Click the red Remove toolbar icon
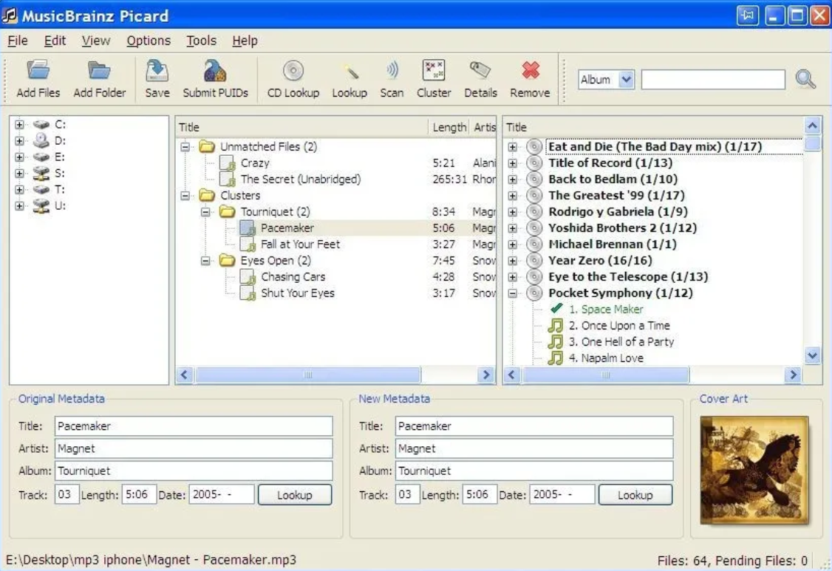 pyautogui.click(x=530, y=70)
